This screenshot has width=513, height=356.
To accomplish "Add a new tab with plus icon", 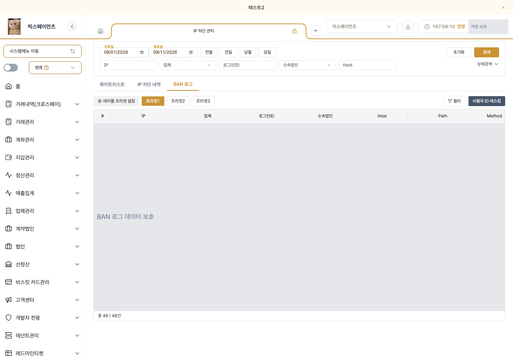I will pyautogui.click(x=316, y=31).
